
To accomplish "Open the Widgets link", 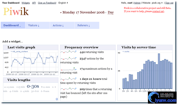I will pyautogui.click(x=26, y=3).
